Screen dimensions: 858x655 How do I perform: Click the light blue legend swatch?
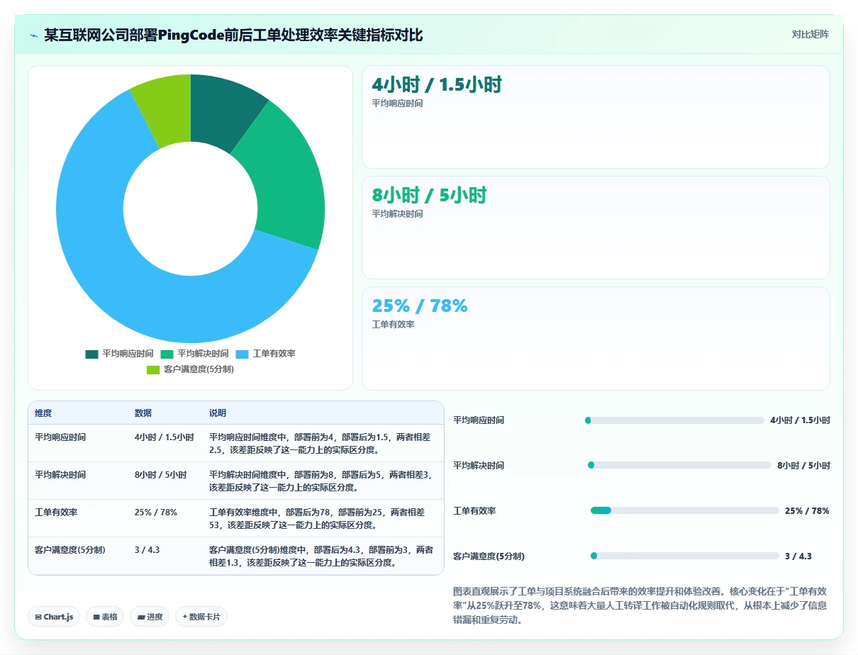[x=242, y=354]
